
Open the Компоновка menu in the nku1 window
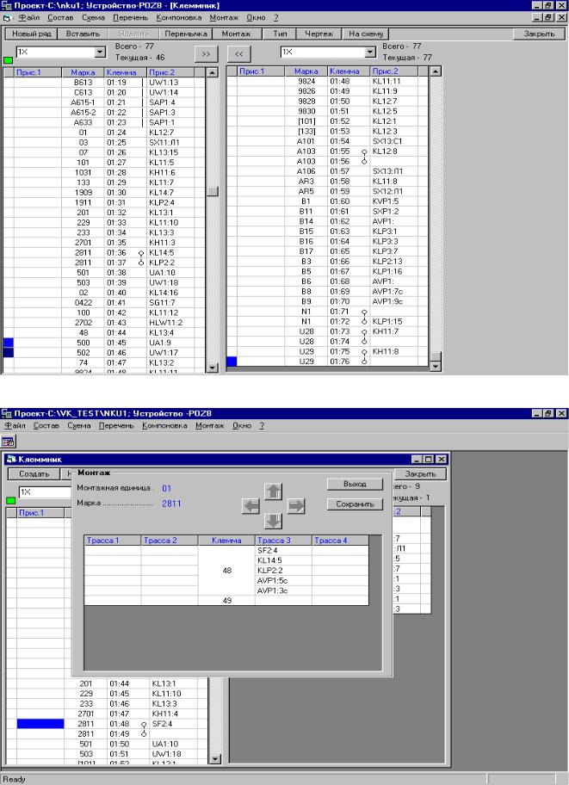click(x=179, y=17)
